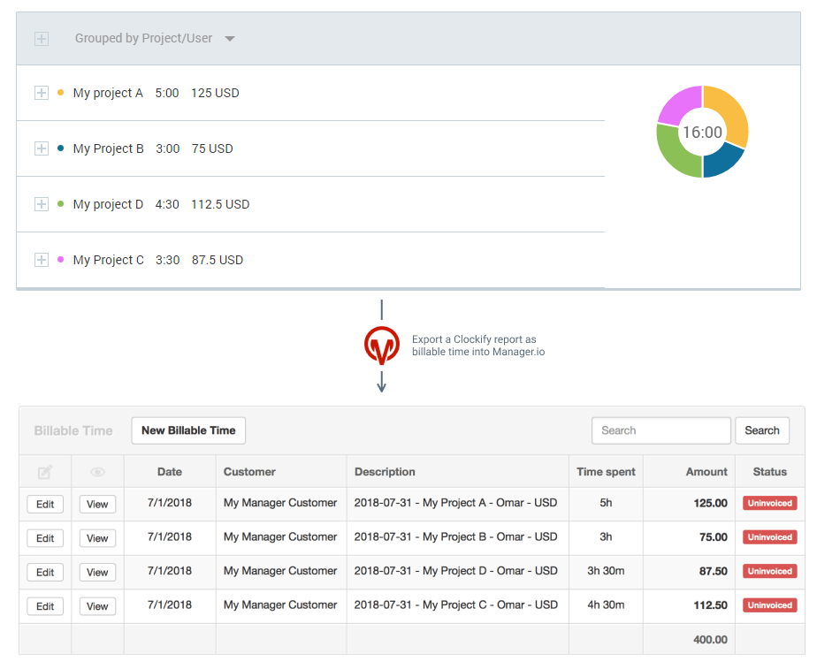Image resolution: width=817 pixels, height=669 pixels.
Task: Click the '4h 30m' time spent cell
Action: click(606, 604)
